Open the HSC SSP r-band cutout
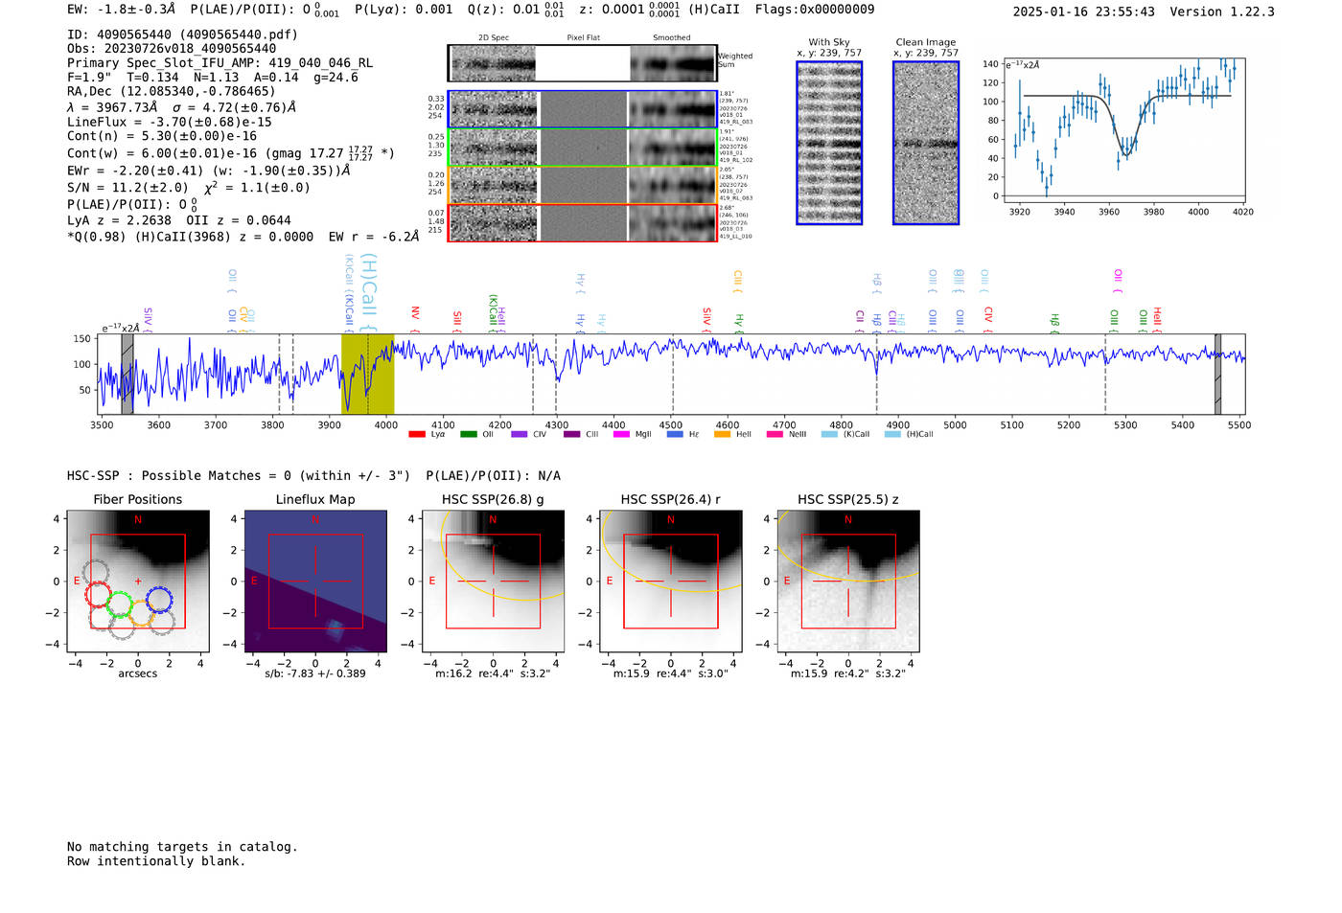 pos(670,581)
